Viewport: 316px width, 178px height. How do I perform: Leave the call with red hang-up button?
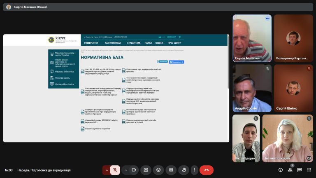[x=207, y=170]
